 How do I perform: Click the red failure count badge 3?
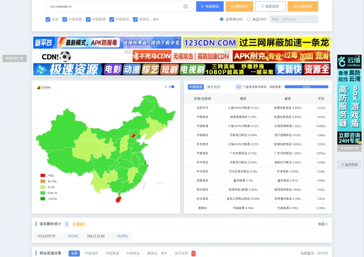coord(193,253)
